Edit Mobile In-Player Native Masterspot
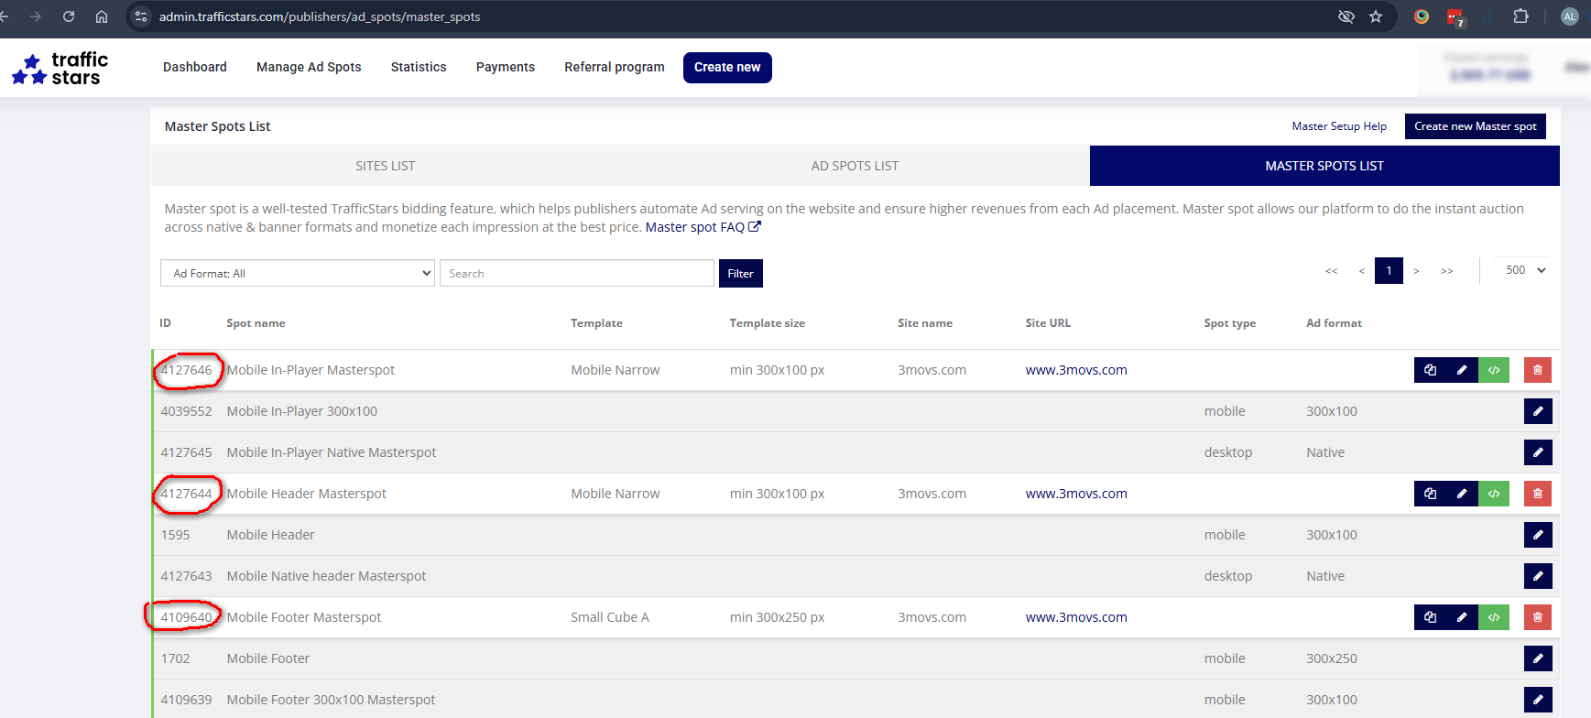This screenshot has height=718, width=1591. pyautogui.click(x=1538, y=452)
